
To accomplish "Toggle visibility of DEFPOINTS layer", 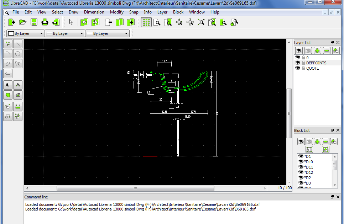I will tap(298, 63).
